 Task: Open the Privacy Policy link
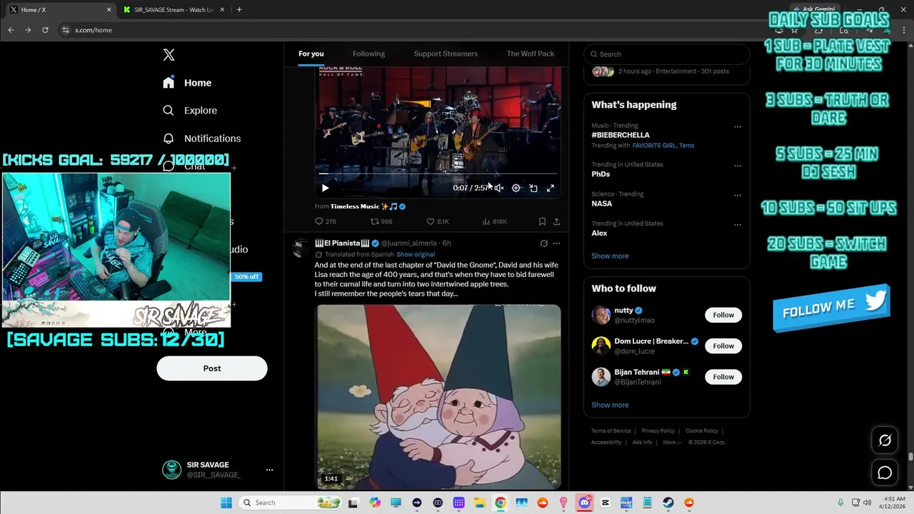[658, 431]
